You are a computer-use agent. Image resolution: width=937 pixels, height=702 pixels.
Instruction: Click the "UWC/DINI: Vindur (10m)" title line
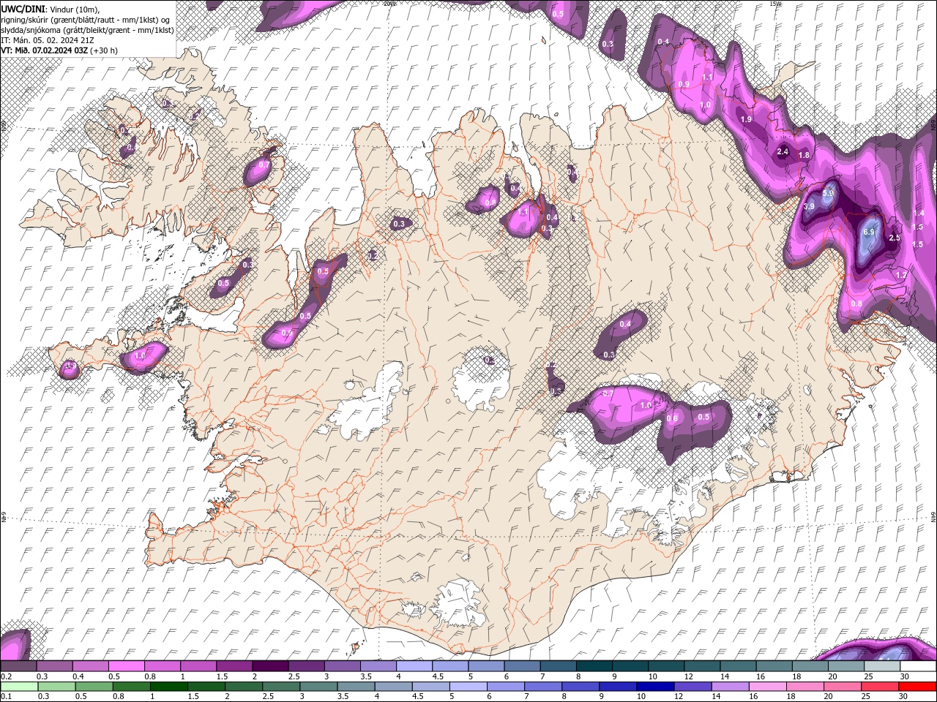point(50,8)
